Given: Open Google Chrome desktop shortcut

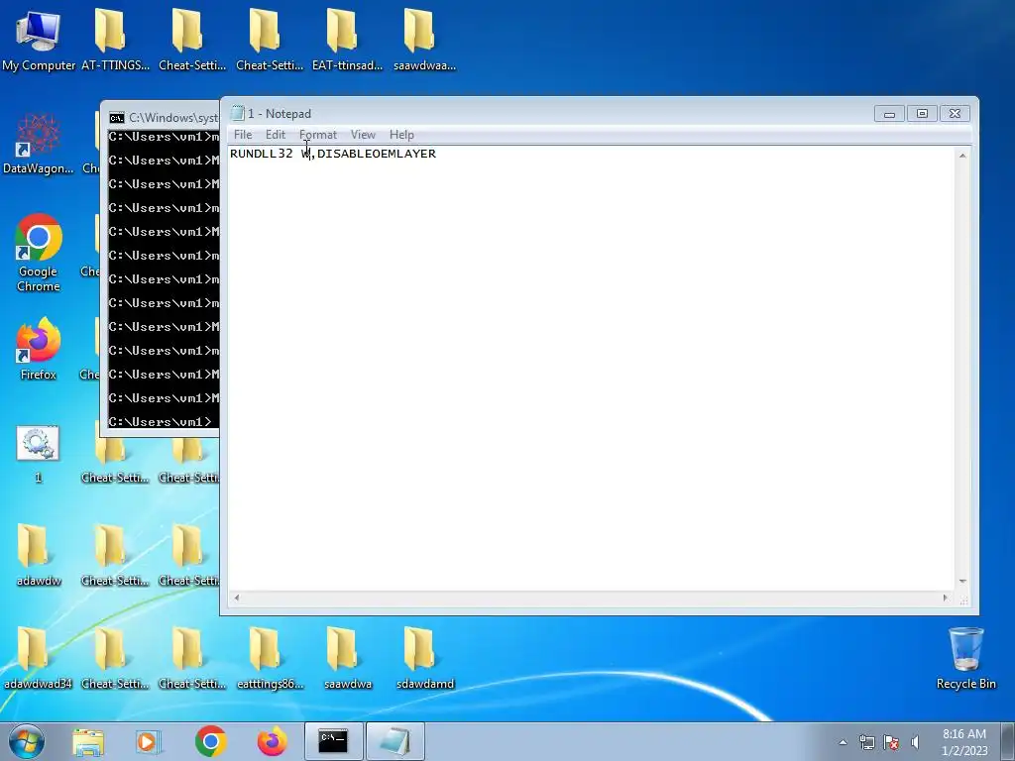Looking at the screenshot, I should pyautogui.click(x=39, y=253).
